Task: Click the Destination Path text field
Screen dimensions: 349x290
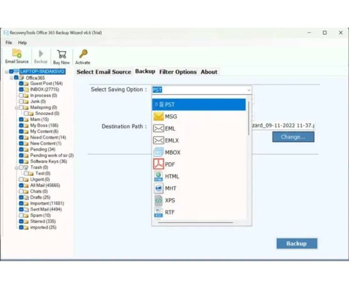Action: (283, 126)
